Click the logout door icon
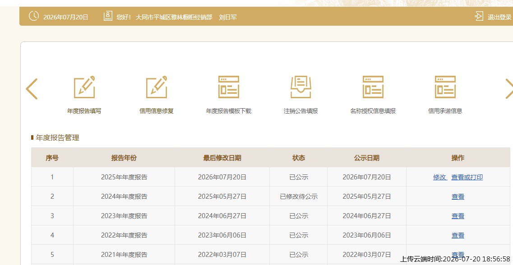This screenshot has width=513, height=265. point(479,16)
